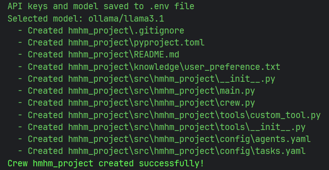Click the 'knowledge' folder name in path

coord(157,67)
